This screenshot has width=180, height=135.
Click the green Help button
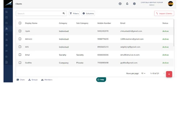(x=101, y=80)
